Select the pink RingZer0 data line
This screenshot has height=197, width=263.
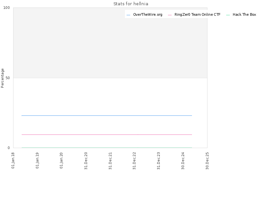(x=107, y=135)
